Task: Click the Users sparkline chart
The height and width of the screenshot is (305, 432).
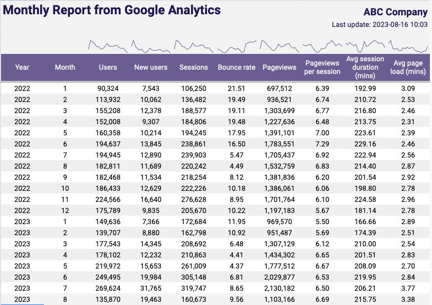Action: (x=108, y=47)
